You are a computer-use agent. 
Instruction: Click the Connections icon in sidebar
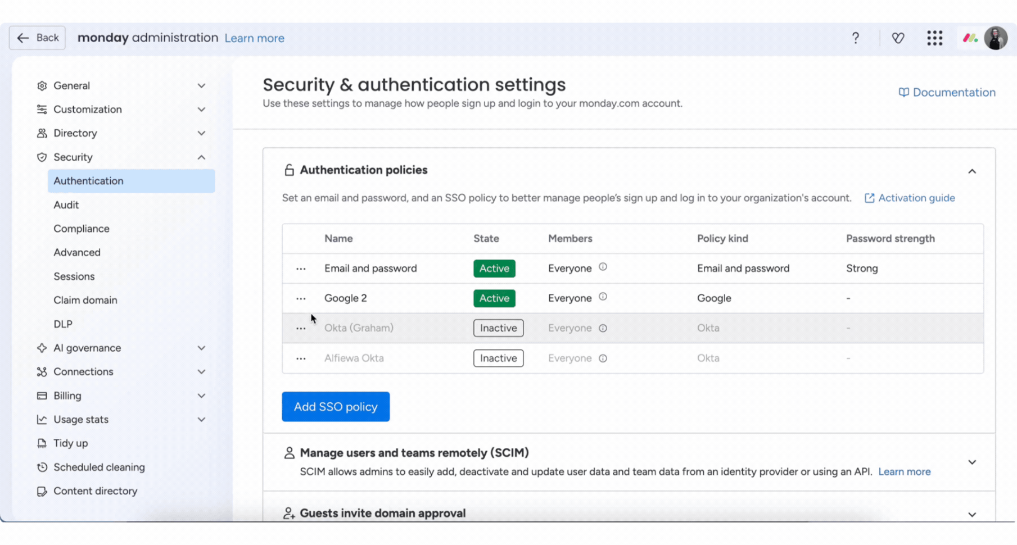(42, 371)
